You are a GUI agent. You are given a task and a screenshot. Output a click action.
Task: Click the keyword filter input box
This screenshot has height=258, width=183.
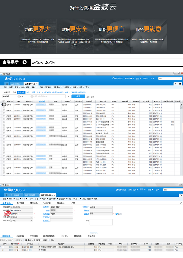[49, 96]
